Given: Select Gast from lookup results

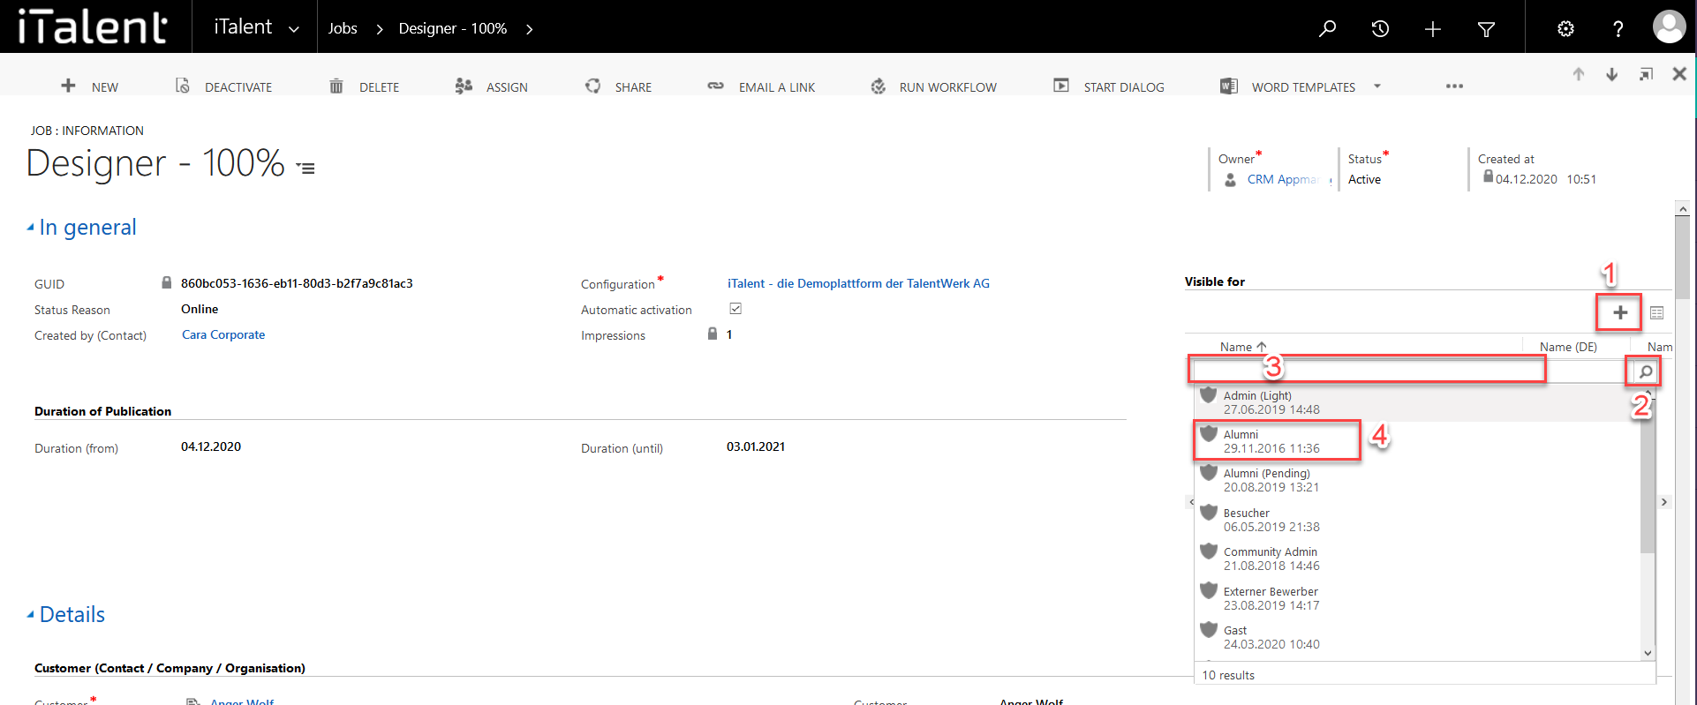Looking at the screenshot, I should pyautogui.click(x=1417, y=637).
